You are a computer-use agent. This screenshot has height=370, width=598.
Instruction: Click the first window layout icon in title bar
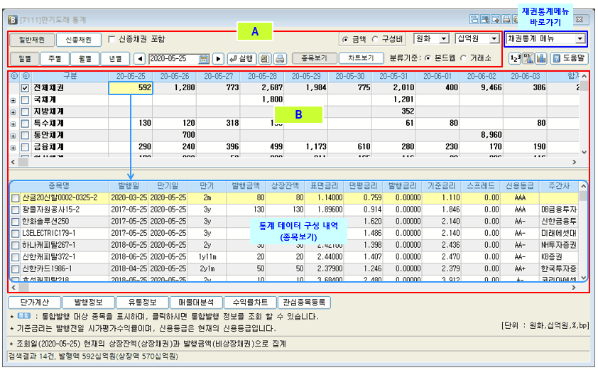[474, 19]
